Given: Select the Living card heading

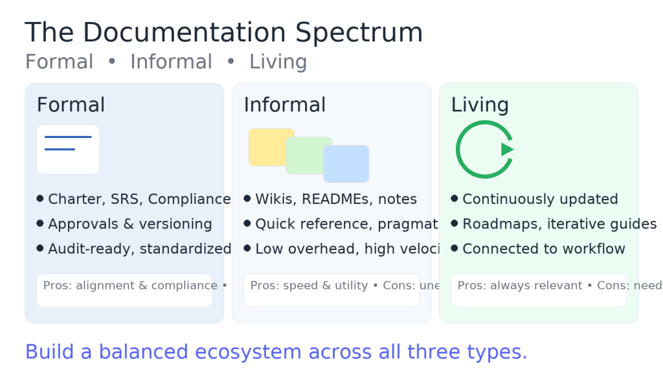Looking at the screenshot, I should coord(480,105).
